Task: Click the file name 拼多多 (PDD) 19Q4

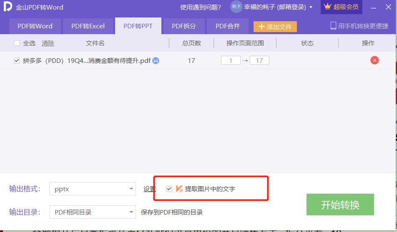Action: coord(87,61)
